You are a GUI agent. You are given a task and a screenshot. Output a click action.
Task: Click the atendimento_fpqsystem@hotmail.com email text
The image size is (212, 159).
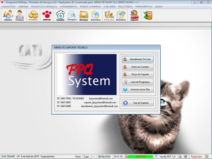(99, 106)
